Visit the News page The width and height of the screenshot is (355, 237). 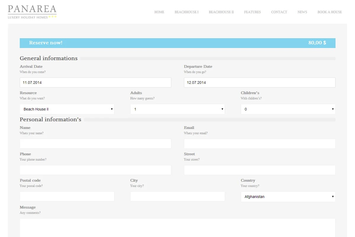[302, 12]
